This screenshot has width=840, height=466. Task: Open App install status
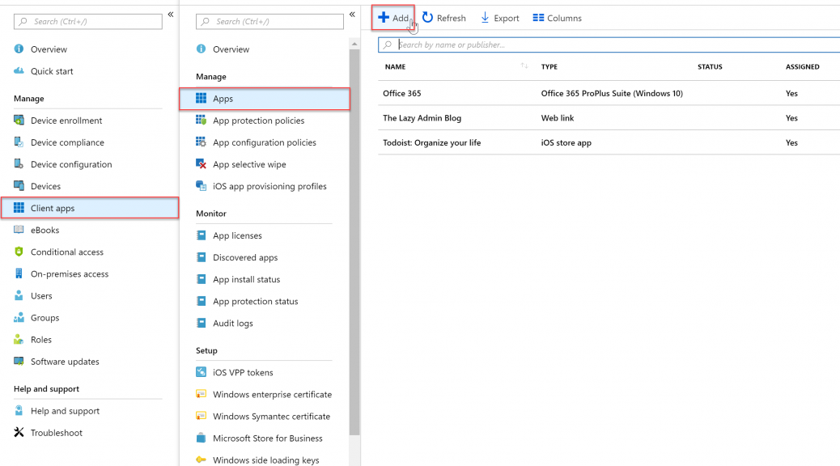(247, 280)
